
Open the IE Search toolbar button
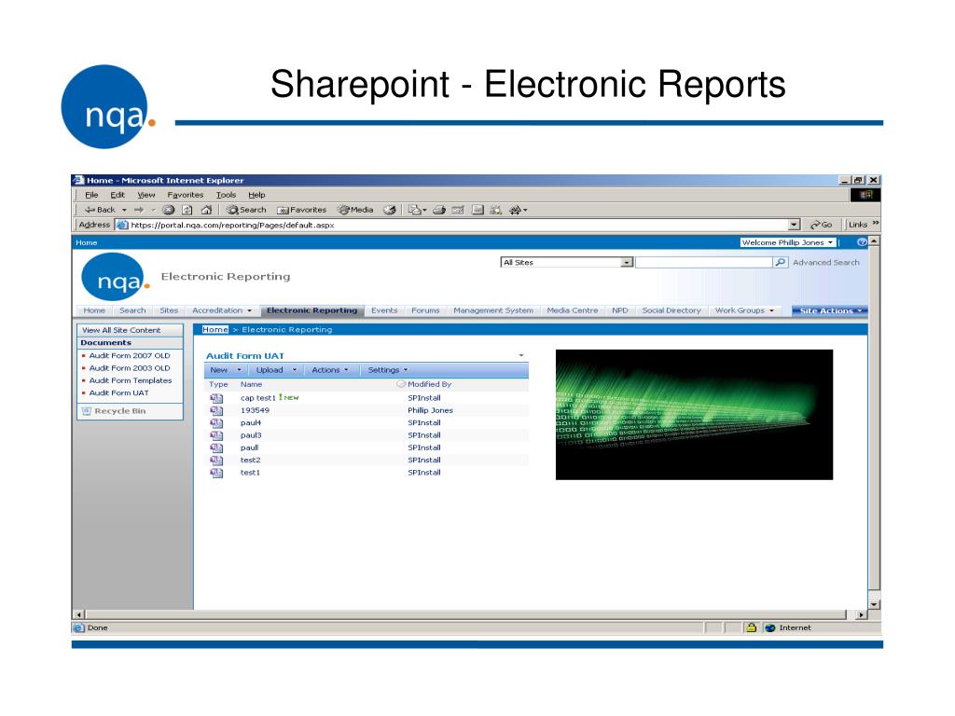point(246,210)
